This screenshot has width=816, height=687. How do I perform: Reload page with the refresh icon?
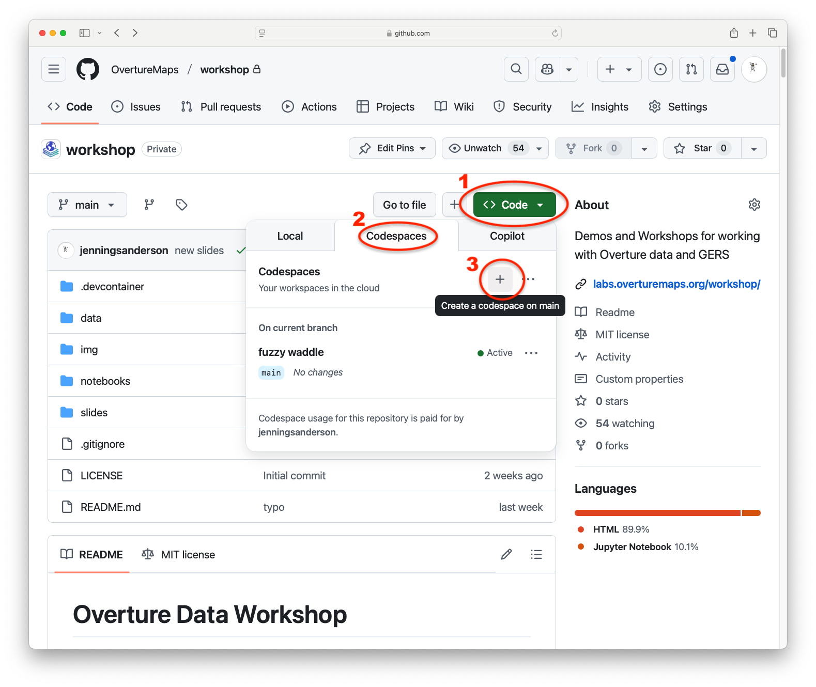coord(555,33)
